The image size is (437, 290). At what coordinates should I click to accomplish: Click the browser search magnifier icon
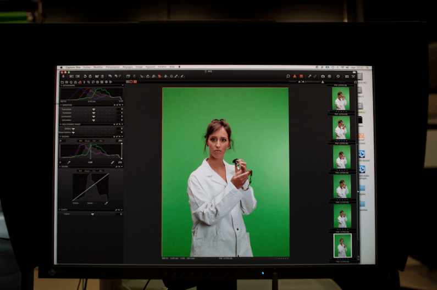(x=355, y=82)
